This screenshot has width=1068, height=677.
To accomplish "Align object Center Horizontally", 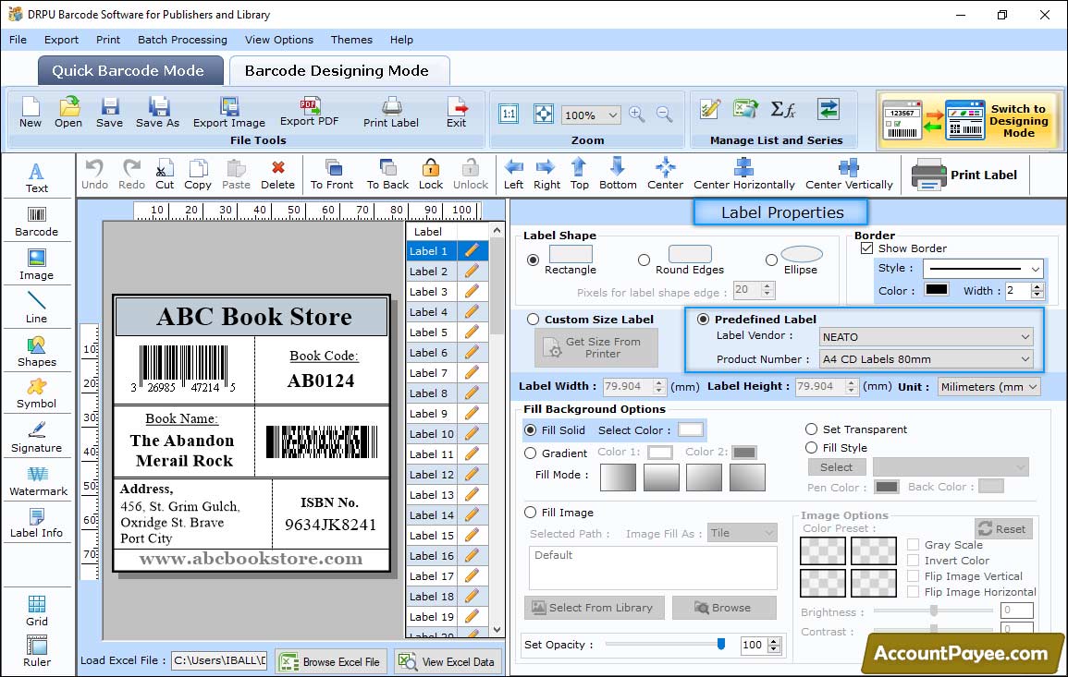I will (743, 175).
